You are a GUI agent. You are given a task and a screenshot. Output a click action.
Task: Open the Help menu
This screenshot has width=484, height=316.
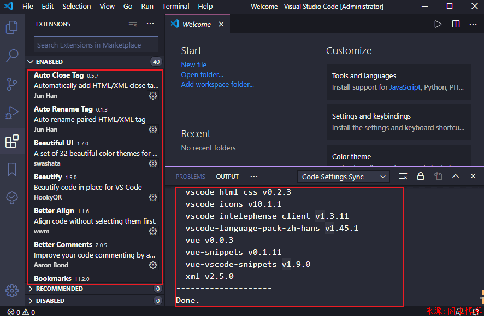pyautogui.click(x=205, y=7)
